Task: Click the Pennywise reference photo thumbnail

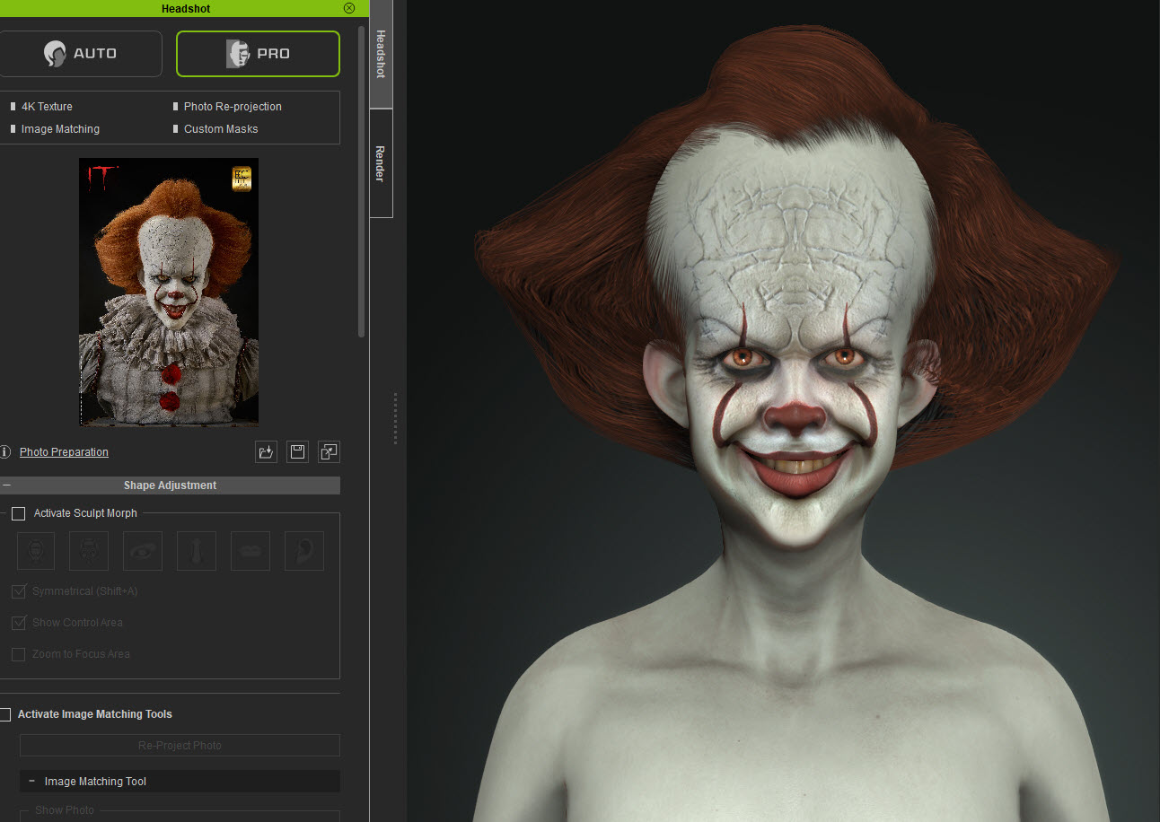Action: click(x=169, y=292)
